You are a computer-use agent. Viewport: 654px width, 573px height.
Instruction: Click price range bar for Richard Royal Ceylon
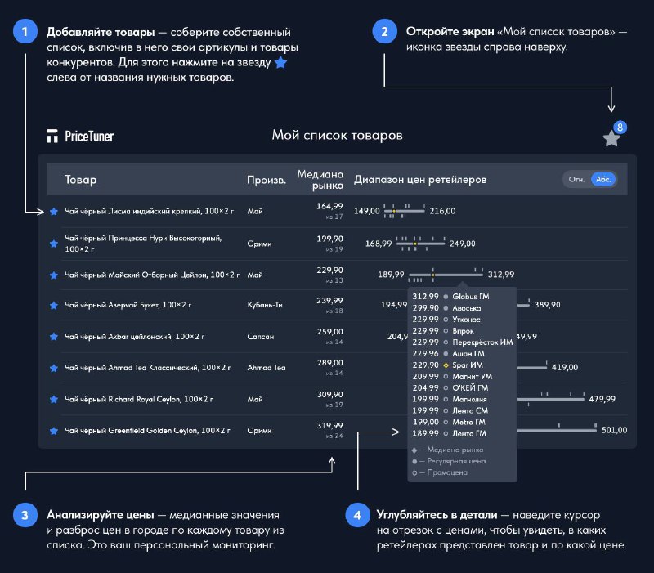[550, 399]
